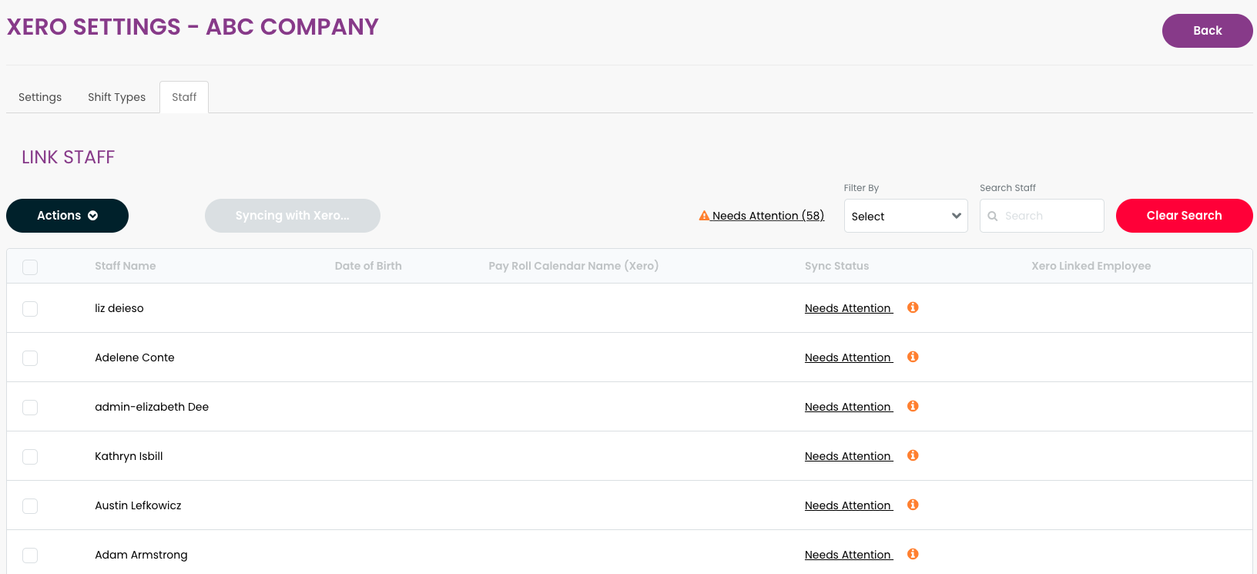
Task: Open the Shift Types tab
Action: [x=116, y=97]
